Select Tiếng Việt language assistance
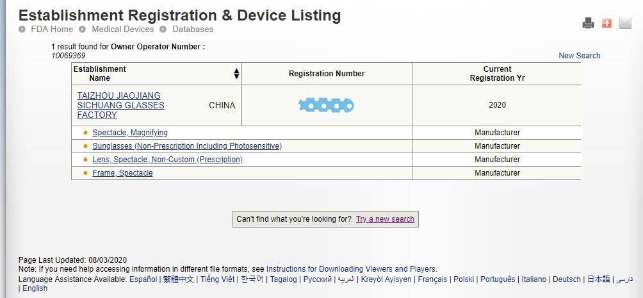The height and width of the screenshot is (298, 643). pos(217,279)
